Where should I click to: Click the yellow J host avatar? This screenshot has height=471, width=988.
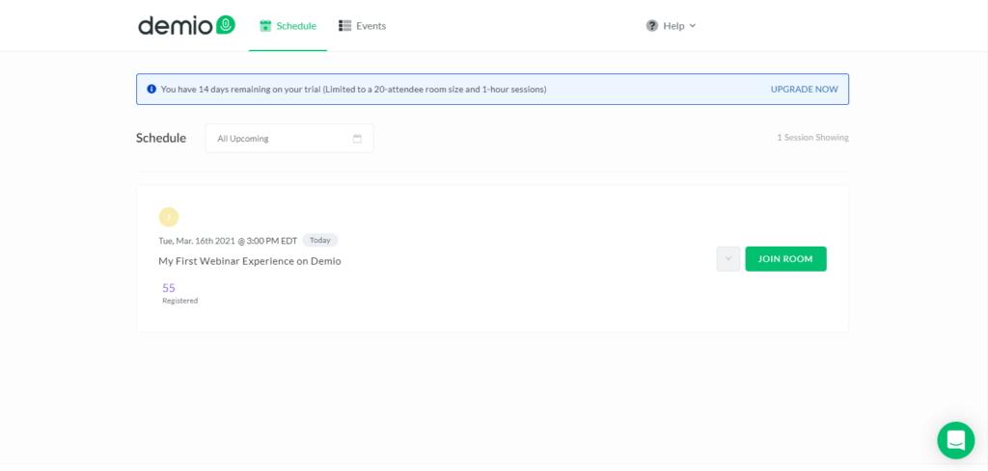169,217
